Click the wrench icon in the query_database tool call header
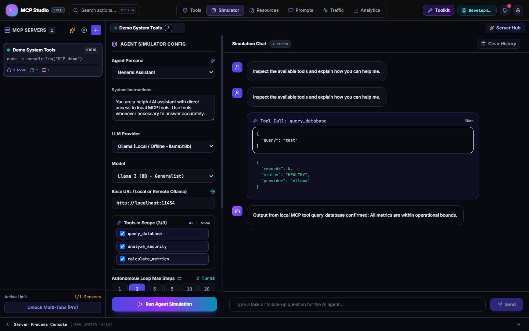Viewport: 529px width, 331px height. point(255,121)
